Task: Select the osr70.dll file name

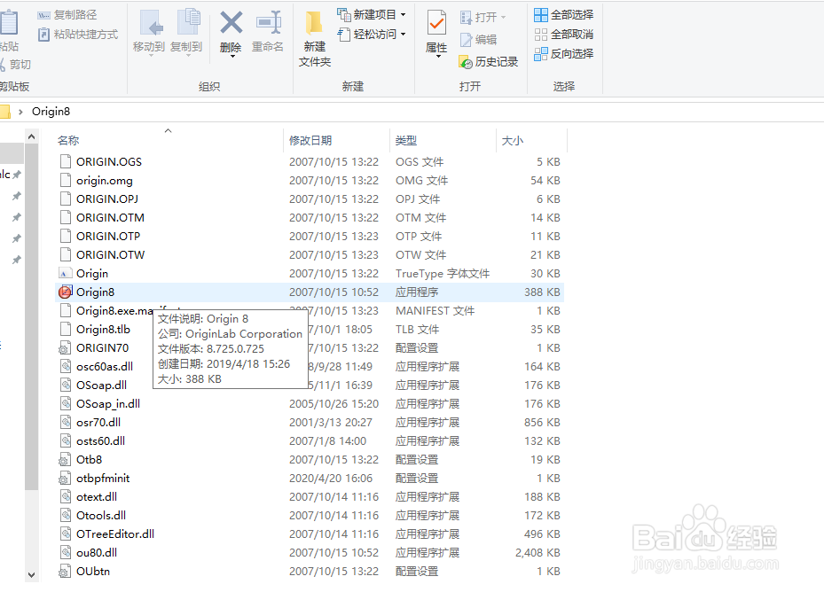Action: tap(98, 423)
